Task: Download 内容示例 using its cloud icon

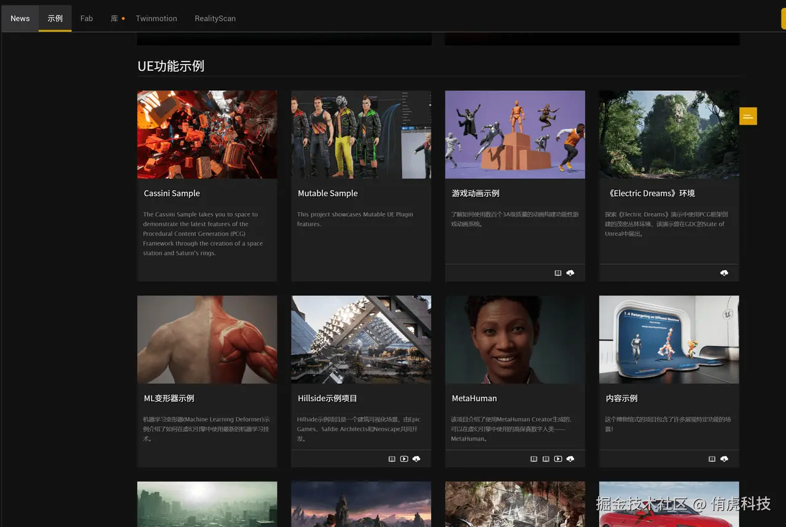Action: pyautogui.click(x=724, y=459)
